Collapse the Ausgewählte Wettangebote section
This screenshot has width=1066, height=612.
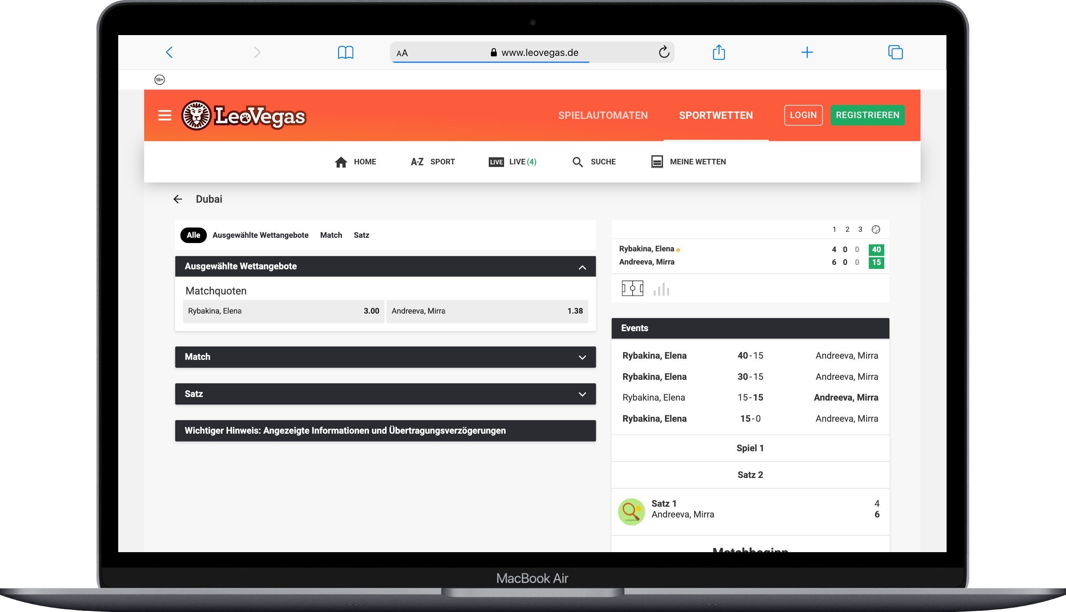point(582,267)
